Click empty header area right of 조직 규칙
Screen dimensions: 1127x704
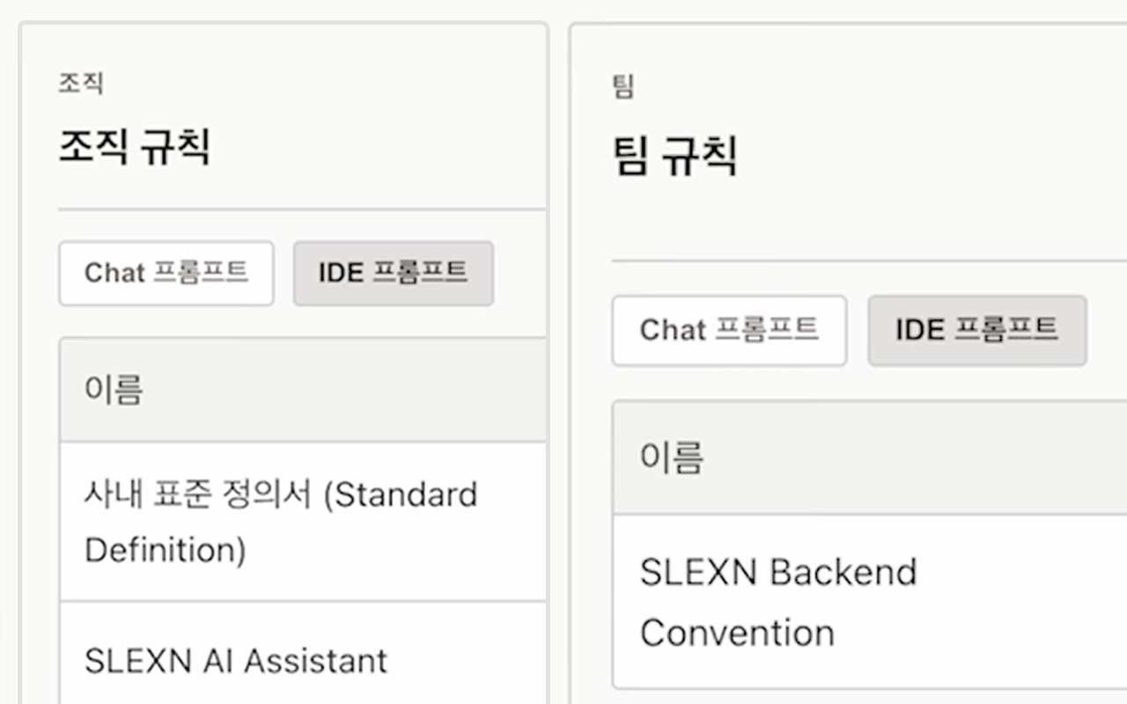point(379,146)
